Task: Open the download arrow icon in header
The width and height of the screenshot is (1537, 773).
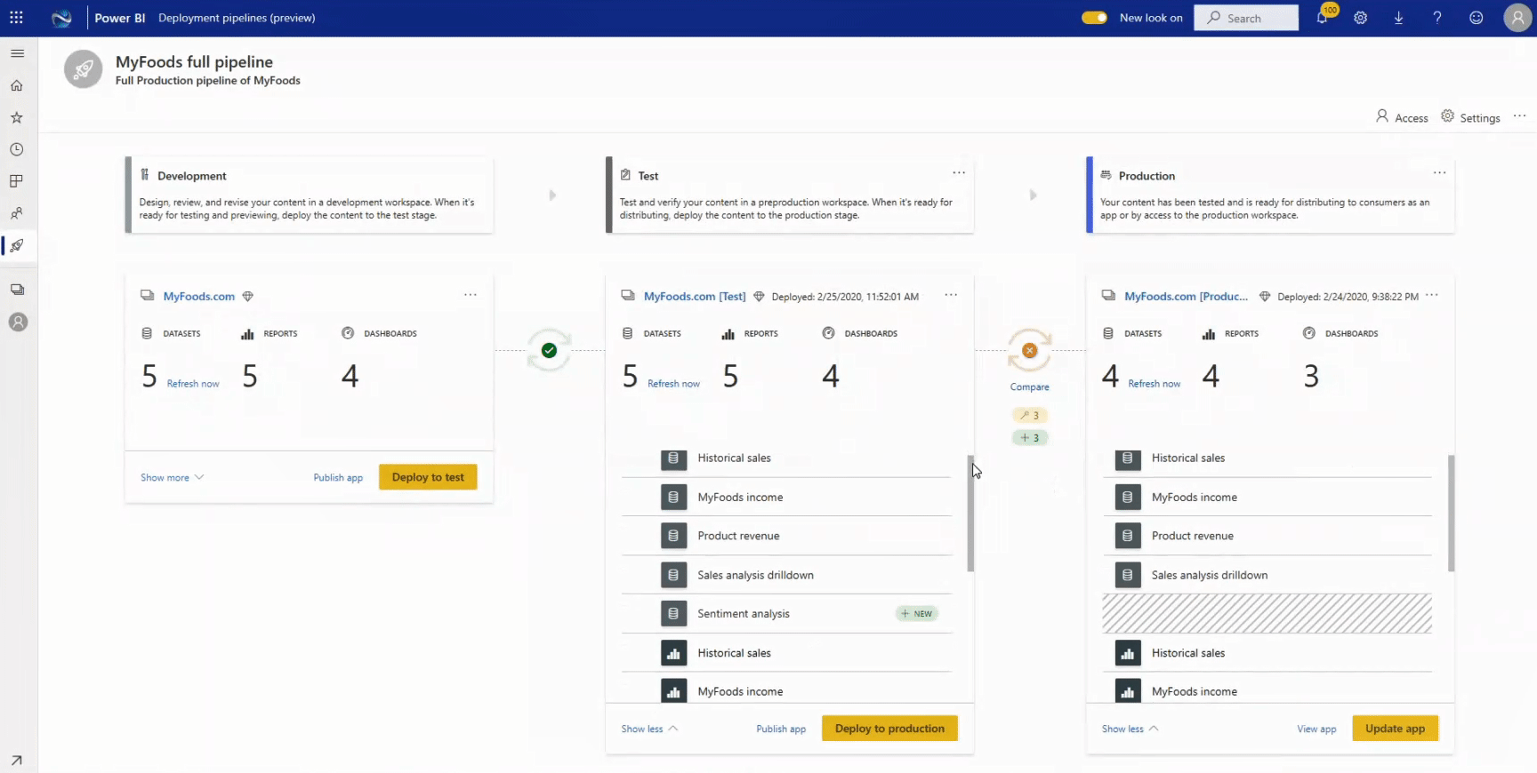Action: (x=1398, y=18)
